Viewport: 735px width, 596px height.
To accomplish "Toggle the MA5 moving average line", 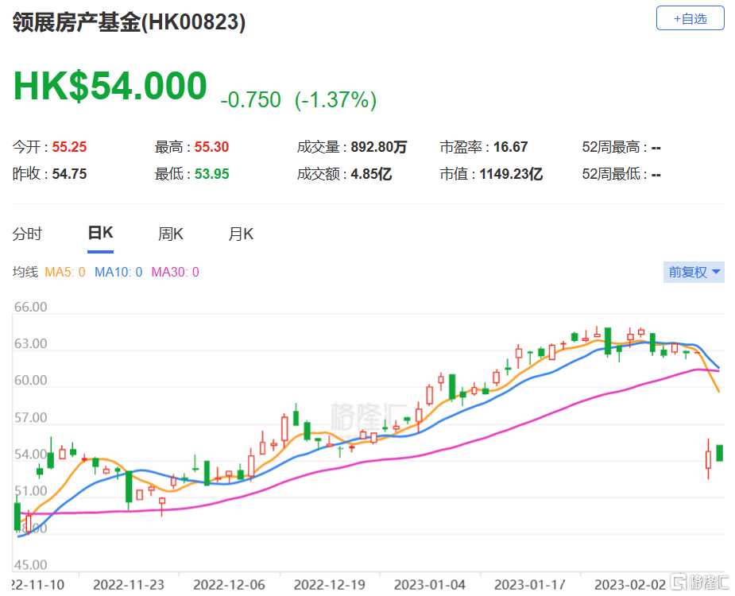I will [x=65, y=272].
